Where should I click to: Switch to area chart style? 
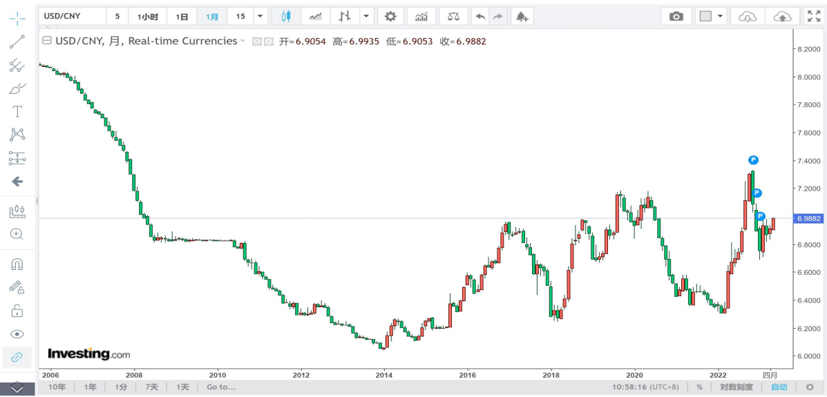pyautogui.click(x=316, y=17)
